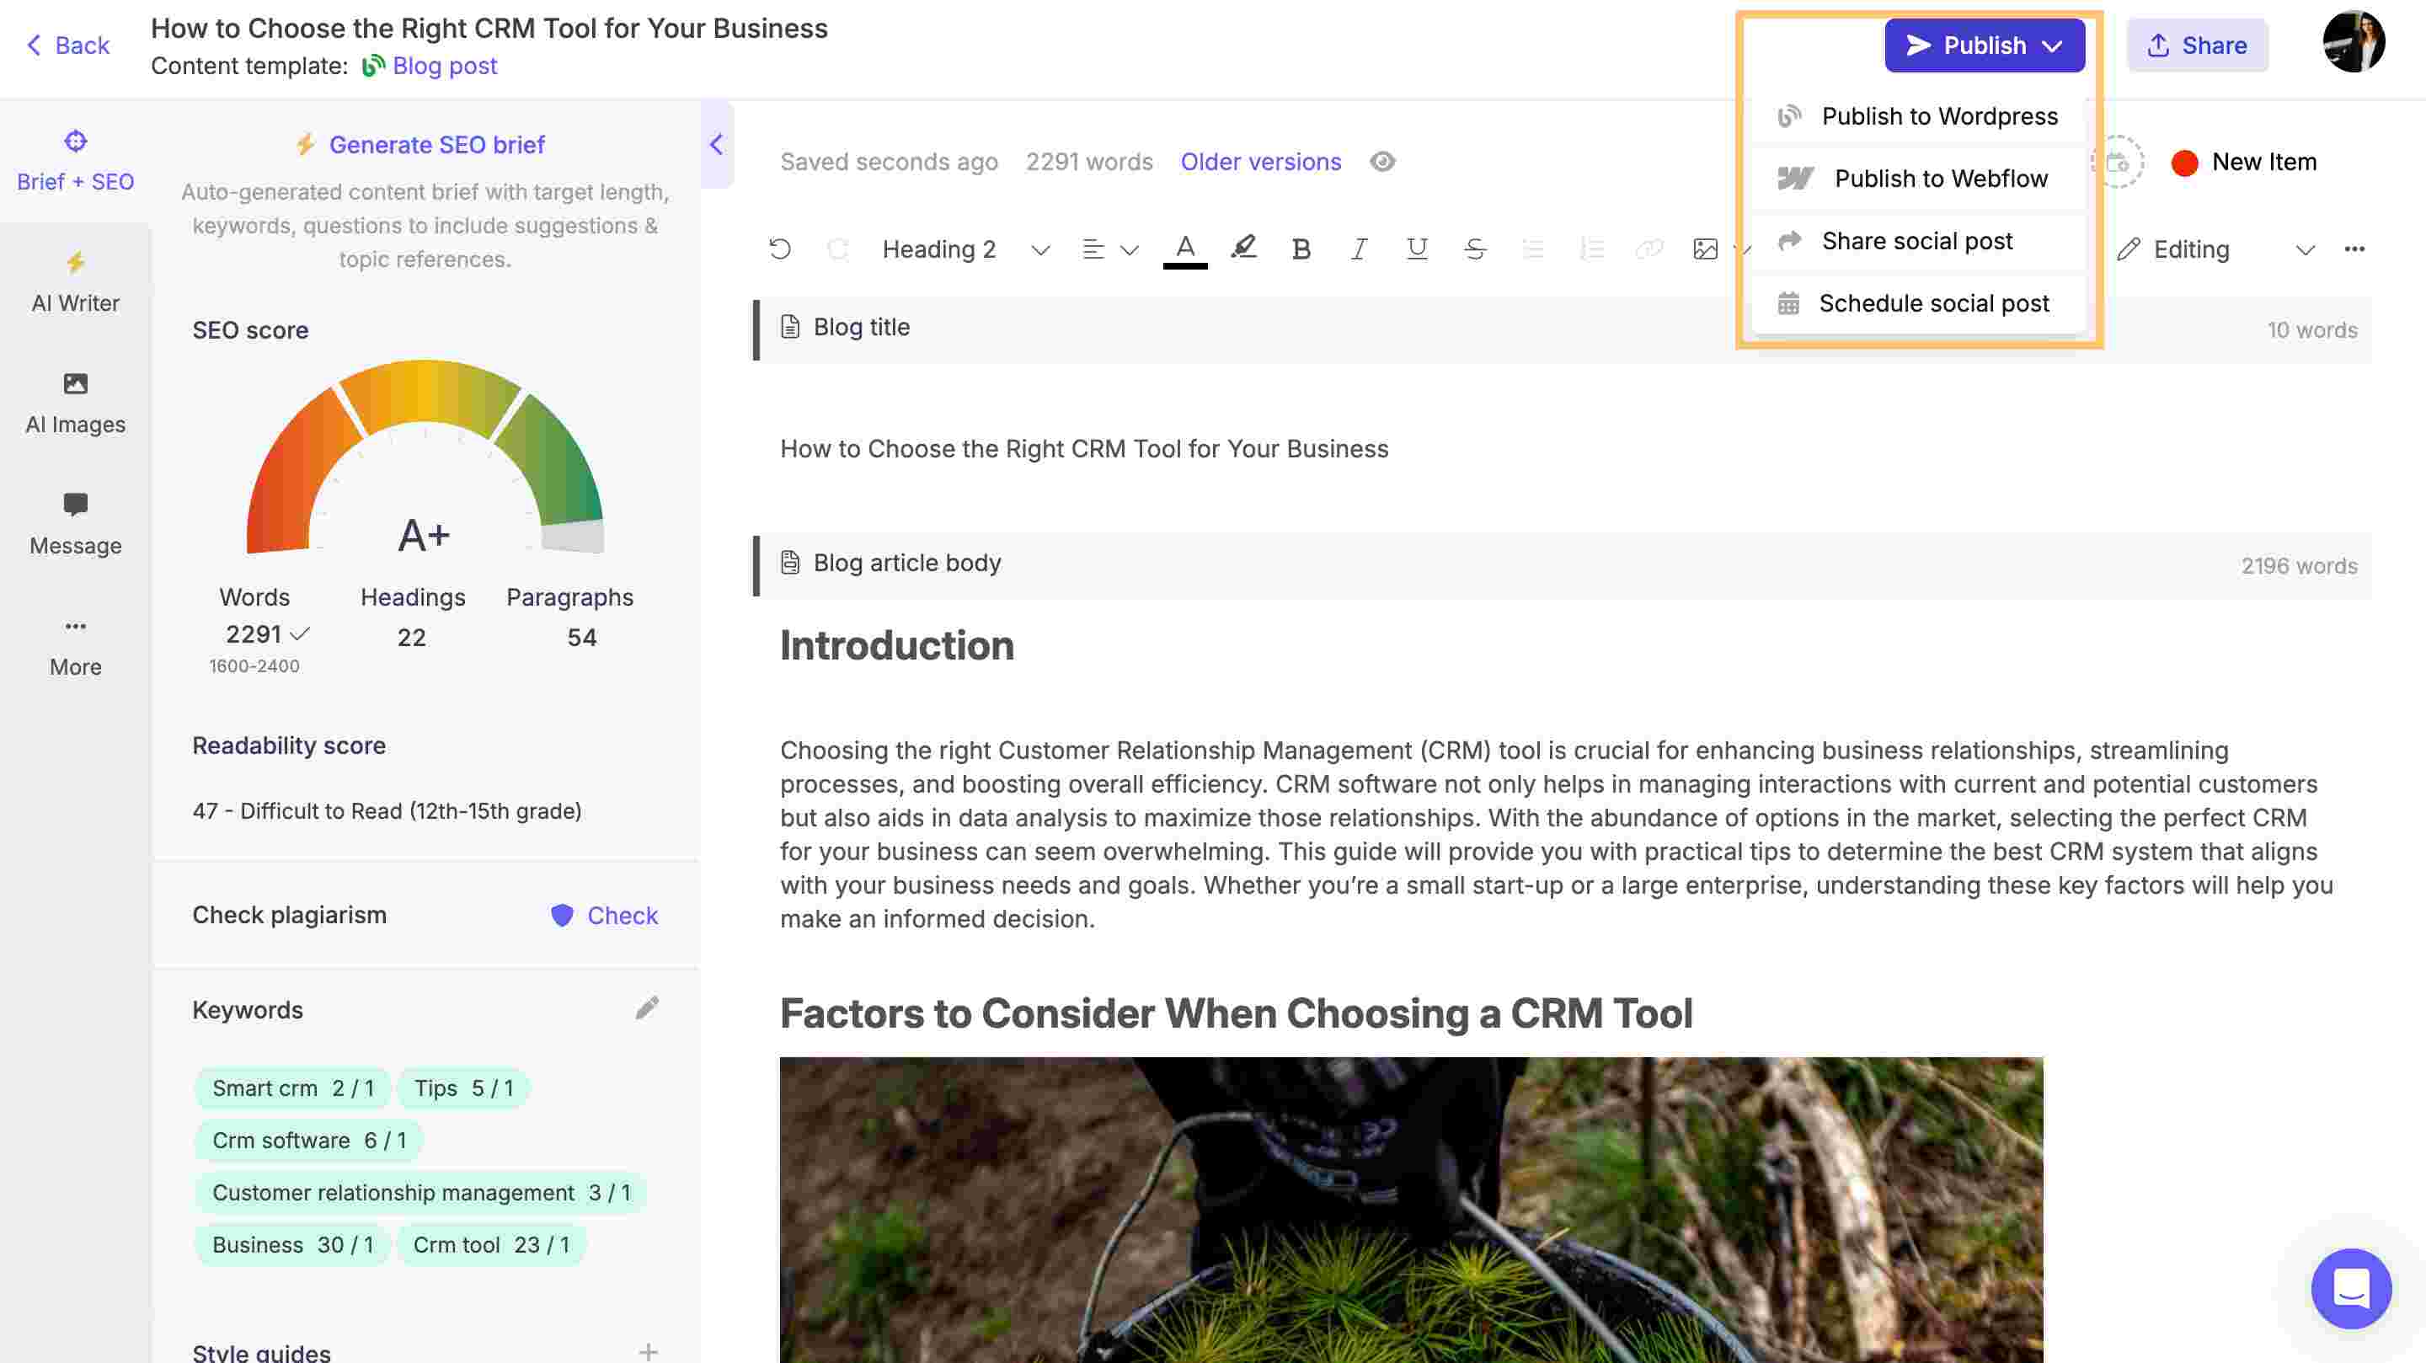This screenshot has width=2426, height=1363.
Task: Click the Check plagiarism button
Action: point(601,915)
